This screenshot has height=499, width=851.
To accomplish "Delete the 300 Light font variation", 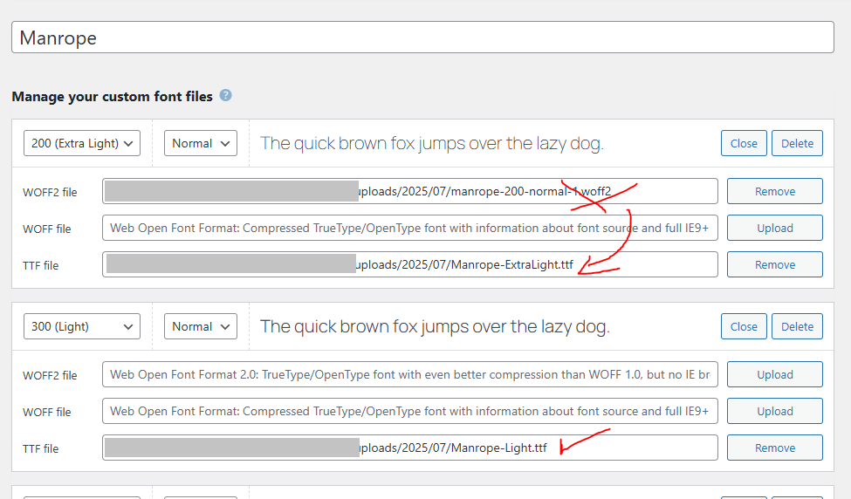I will coord(797,326).
